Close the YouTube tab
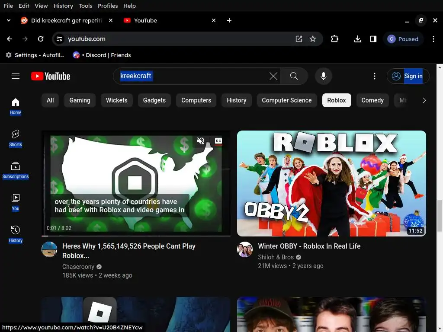The height and width of the screenshot is (332, 443). (214, 20)
